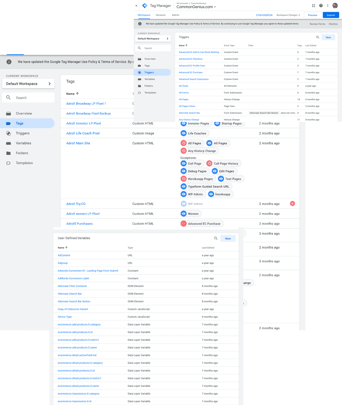Click the Typeform Guided Search URL chip
Image resolution: width=342 pixels, height=405 pixels.
pos(206,186)
